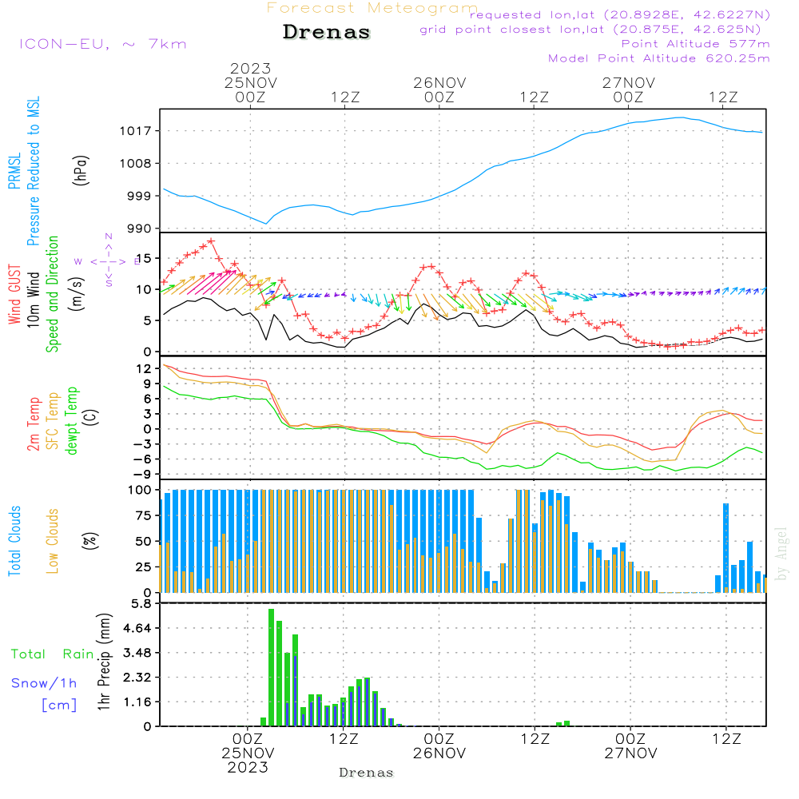This screenshot has width=799, height=799.
Task: Click the "ICON-EU, ~ 7km" model label
Action: [x=103, y=44]
